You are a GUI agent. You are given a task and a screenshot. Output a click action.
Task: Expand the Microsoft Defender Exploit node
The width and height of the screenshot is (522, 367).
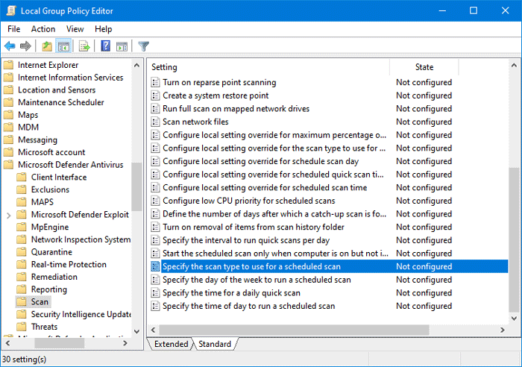[x=9, y=216]
